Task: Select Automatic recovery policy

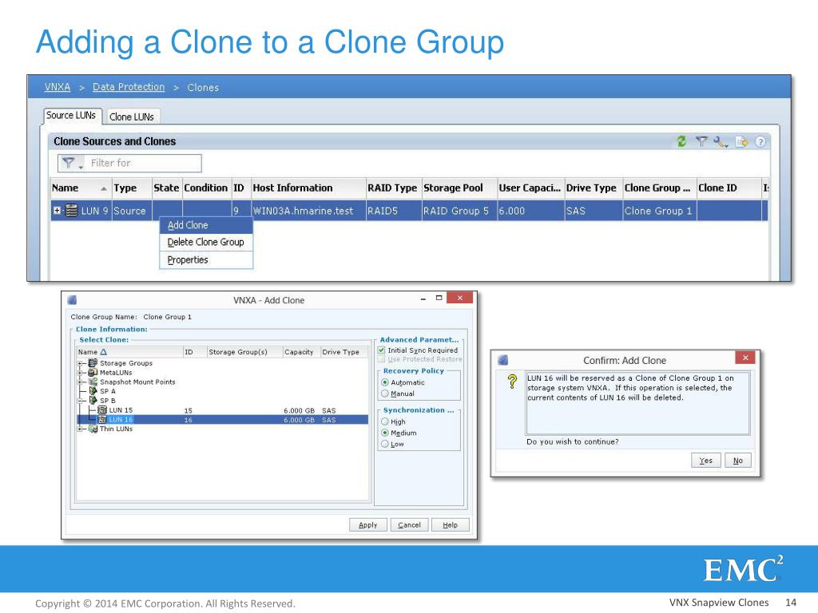Action: (x=385, y=382)
